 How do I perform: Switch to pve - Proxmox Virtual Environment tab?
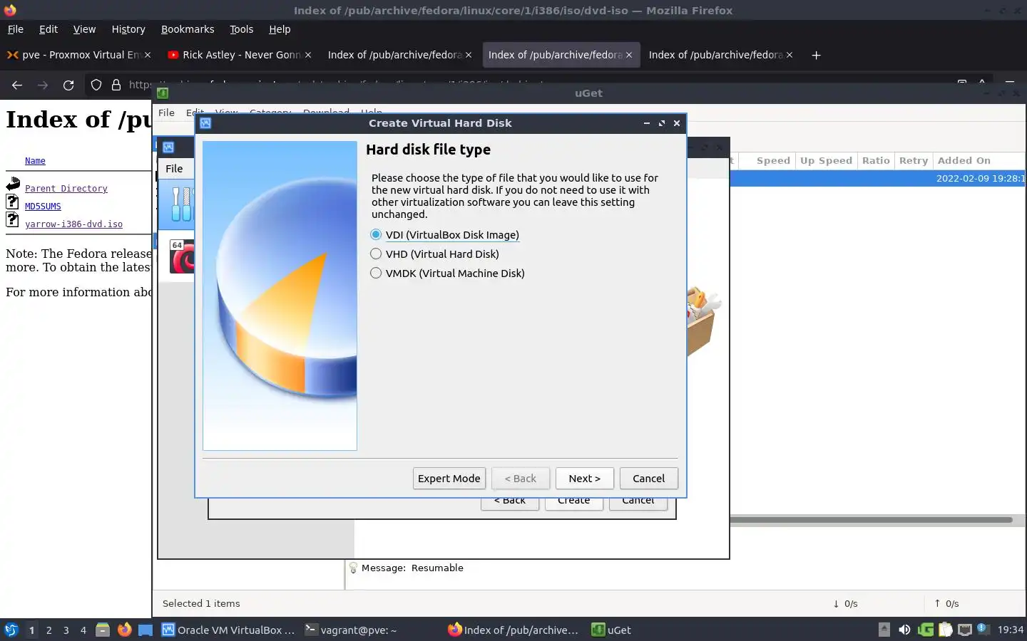click(78, 55)
